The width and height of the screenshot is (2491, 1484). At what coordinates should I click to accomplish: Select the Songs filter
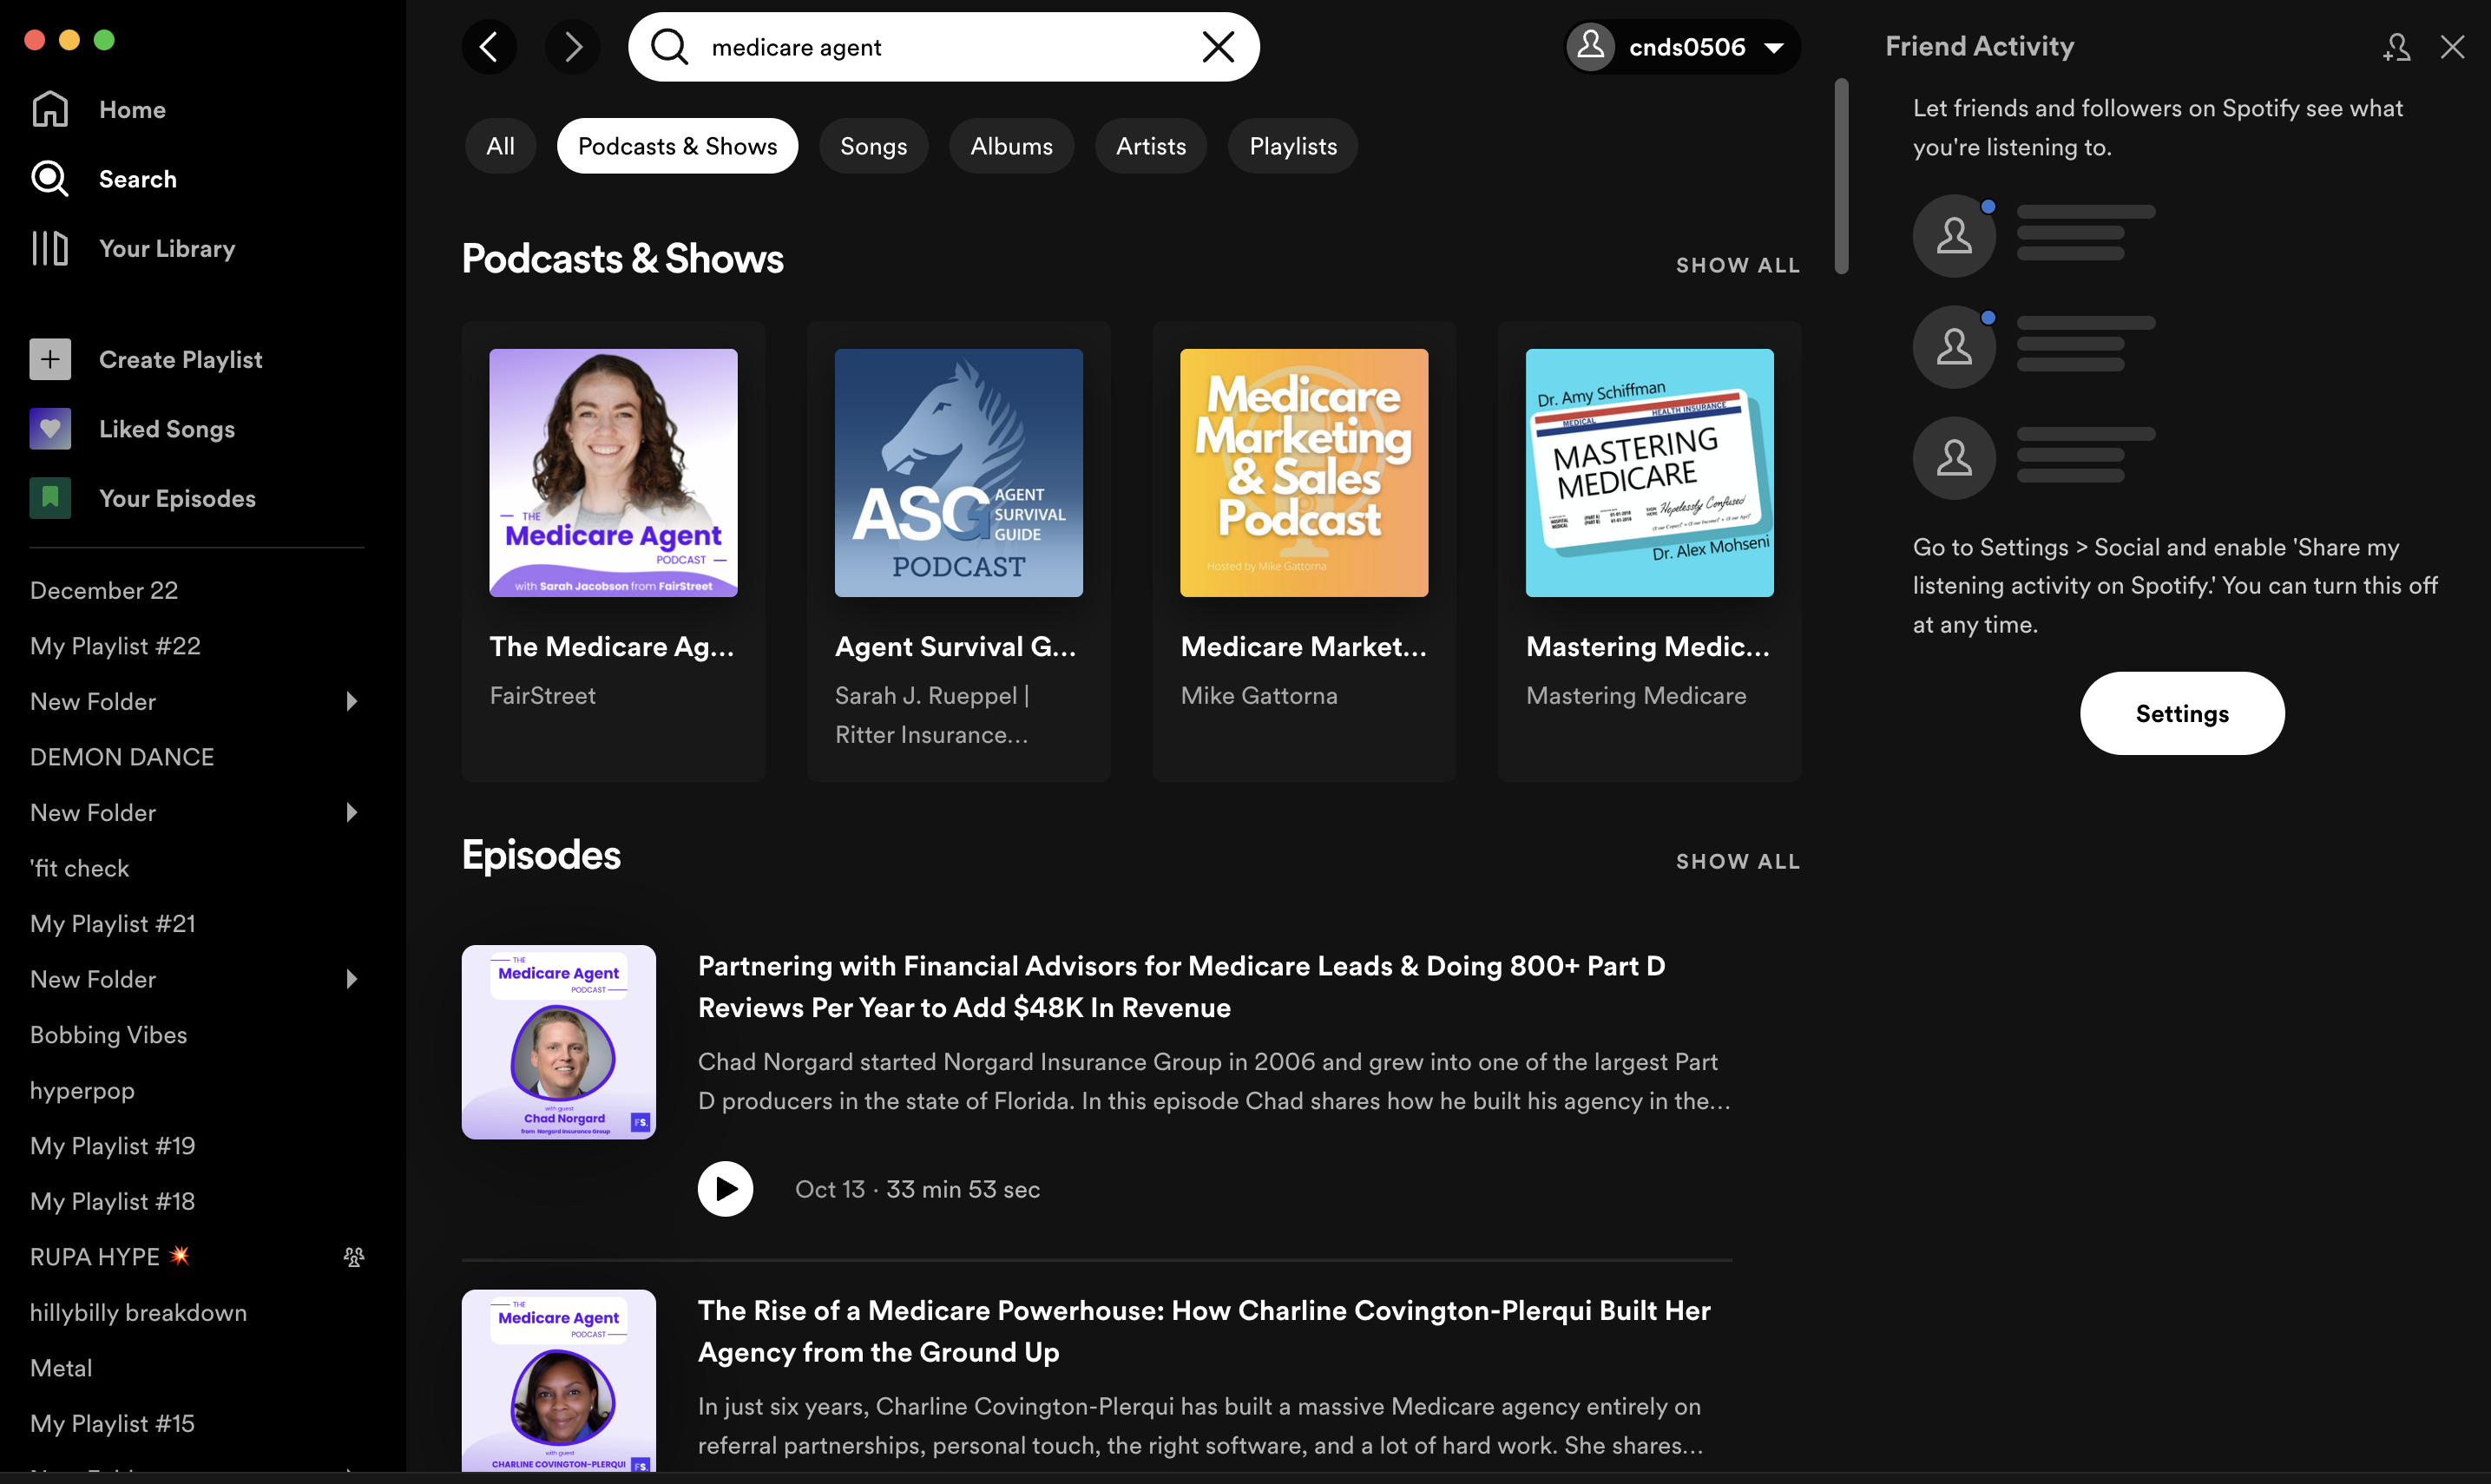[x=873, y=146]
